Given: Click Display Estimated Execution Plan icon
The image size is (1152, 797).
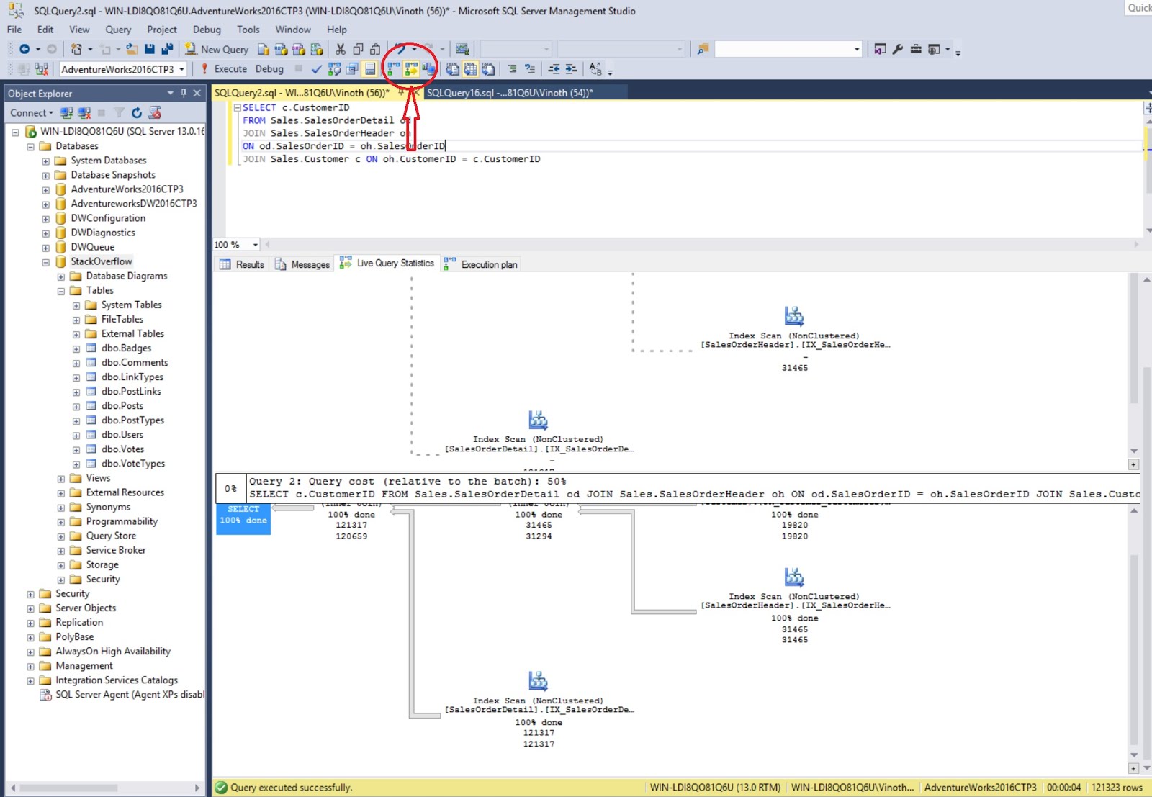Looking at the screenshot, I should 334,69.
